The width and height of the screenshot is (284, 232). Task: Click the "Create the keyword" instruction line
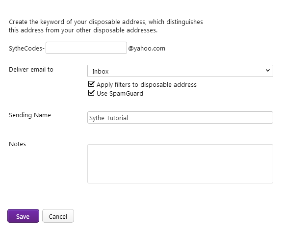tap(106, 22)
